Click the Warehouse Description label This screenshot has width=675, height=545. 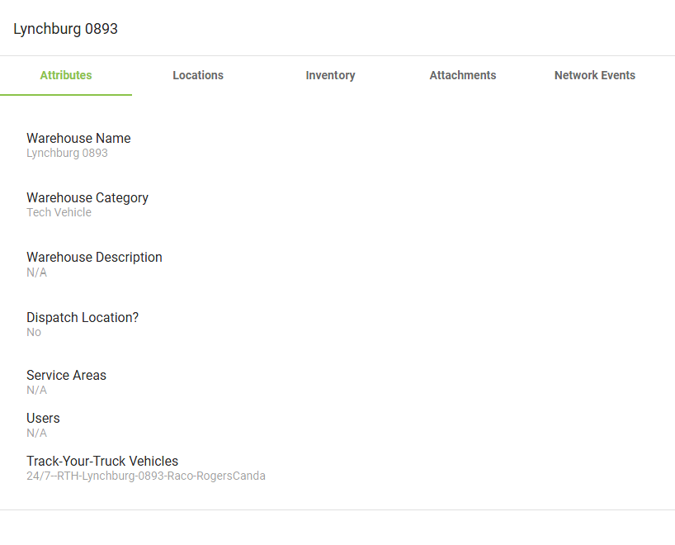point(94,257)
